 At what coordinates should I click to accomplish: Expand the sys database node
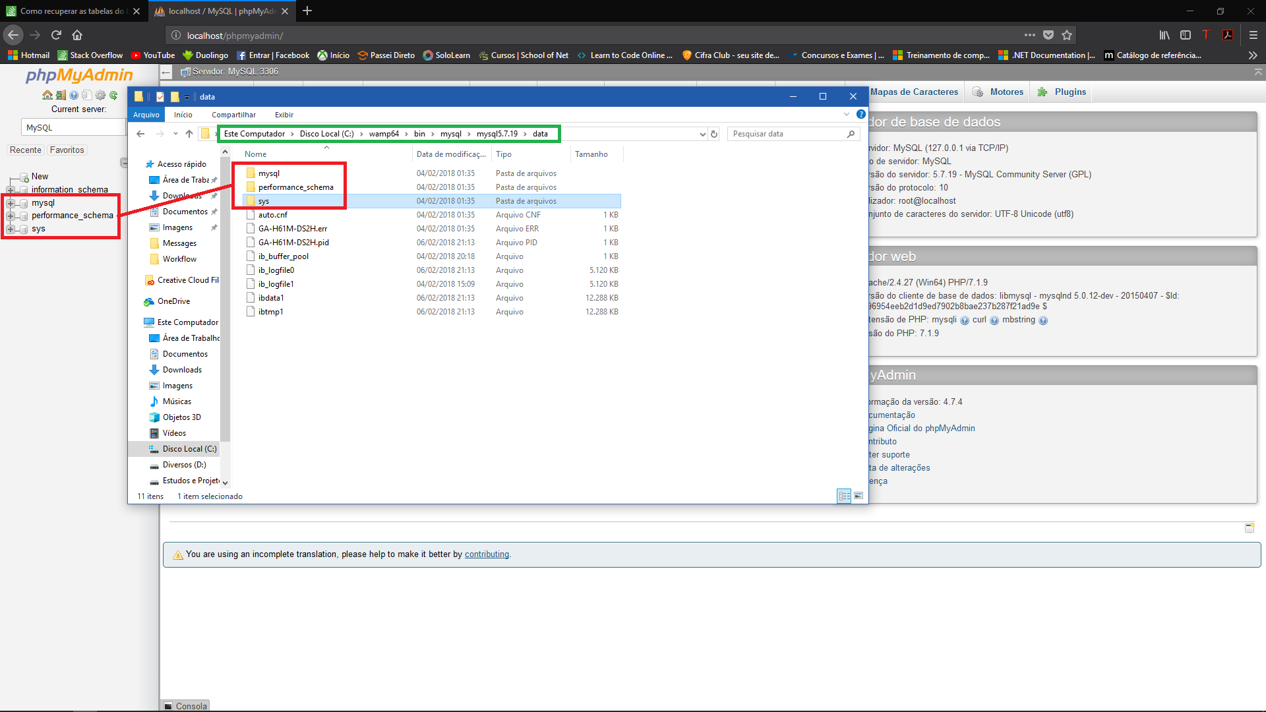pyautogui.click(x=11, y=229)
